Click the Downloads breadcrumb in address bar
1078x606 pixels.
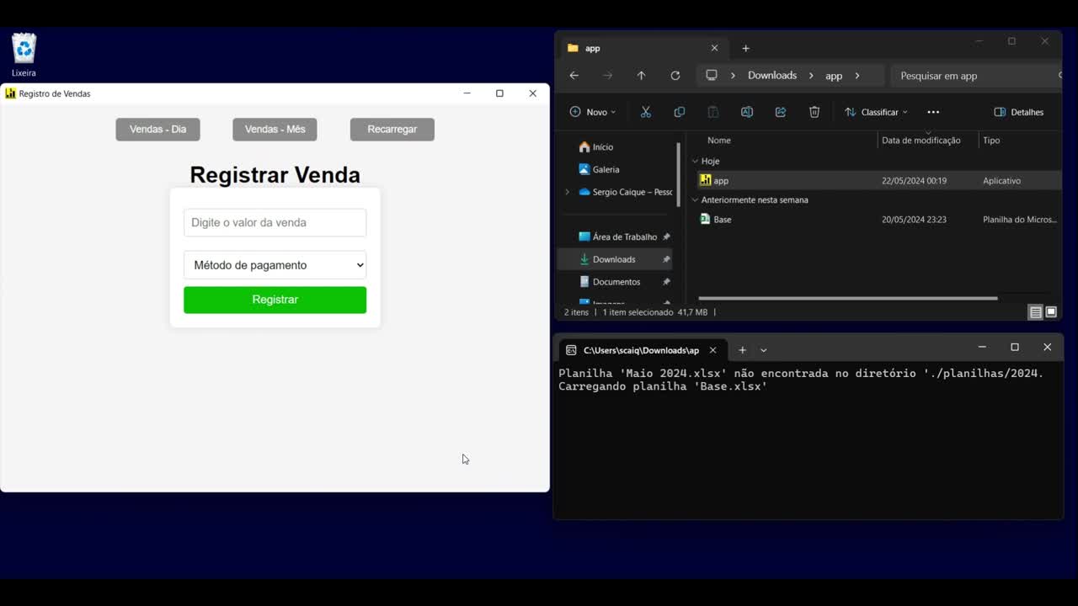pyautogui.click(x=772, y=76)
